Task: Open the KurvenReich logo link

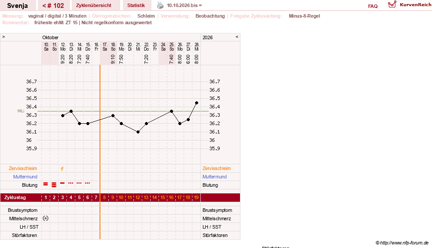Action: pos(410,5)
